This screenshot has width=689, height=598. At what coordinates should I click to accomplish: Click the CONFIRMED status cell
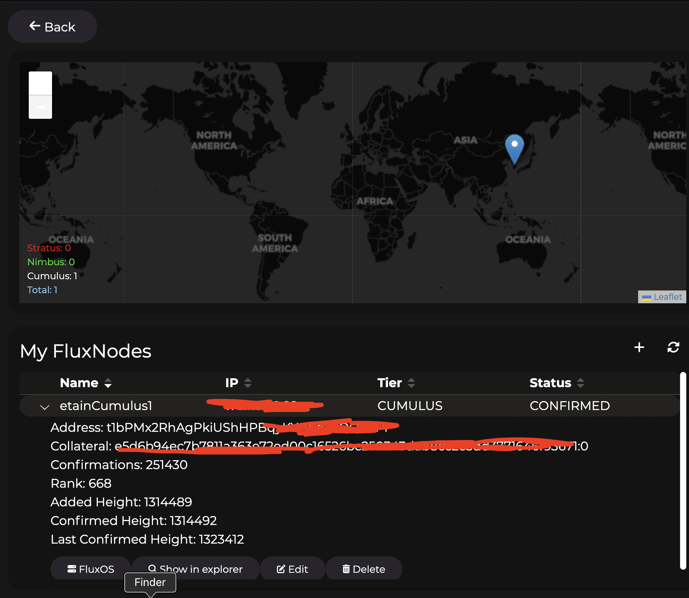pos(570,406)
